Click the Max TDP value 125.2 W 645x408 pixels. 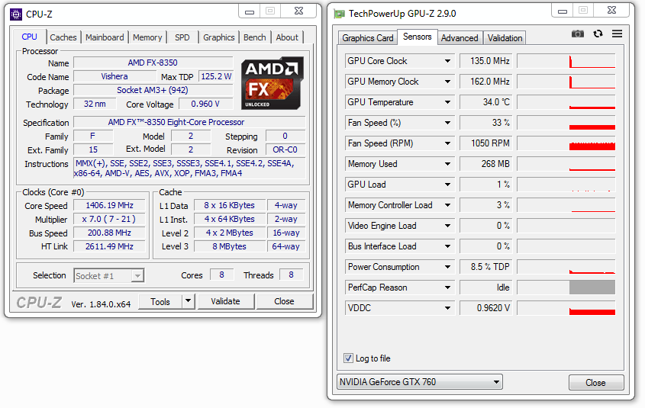click(216, 76)
